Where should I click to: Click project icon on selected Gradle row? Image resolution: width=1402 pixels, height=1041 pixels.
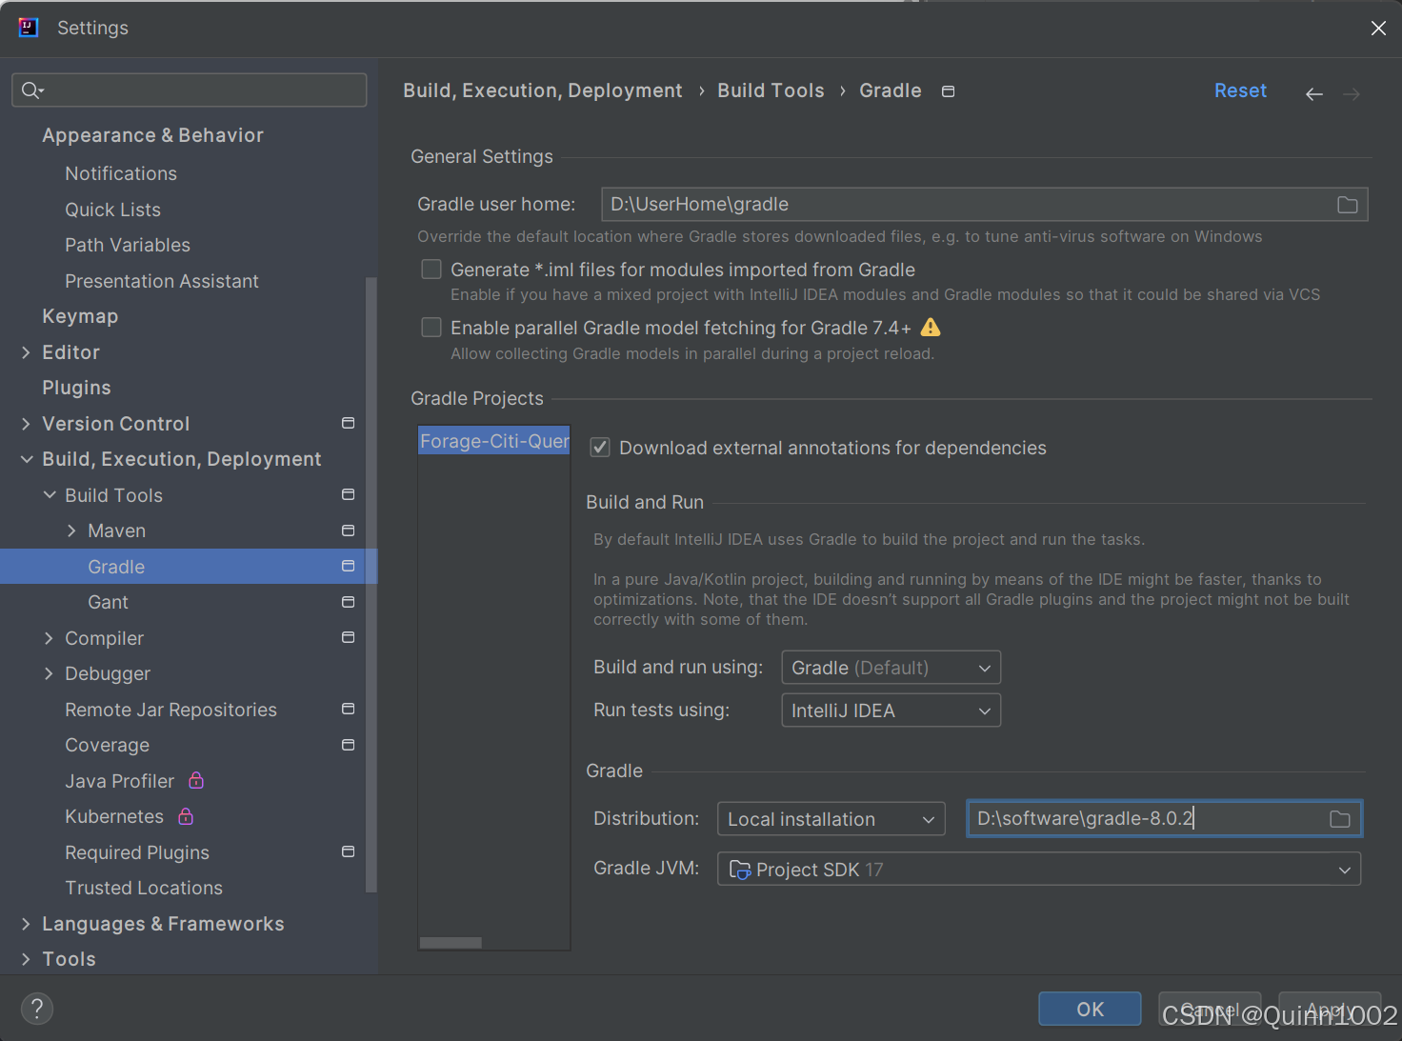coord(349,566)
